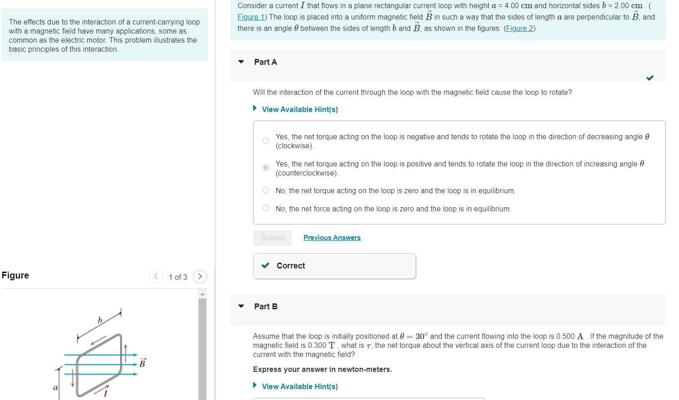Image resolution: width=679 pixels, height=400 pixels.
Task: Click the checkmark inside the Correct confirmation box
Action: [266, 265]
